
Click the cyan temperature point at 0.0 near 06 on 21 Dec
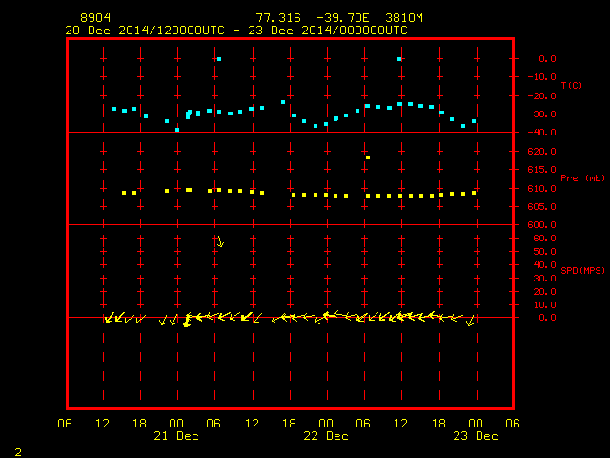(219, 59)
